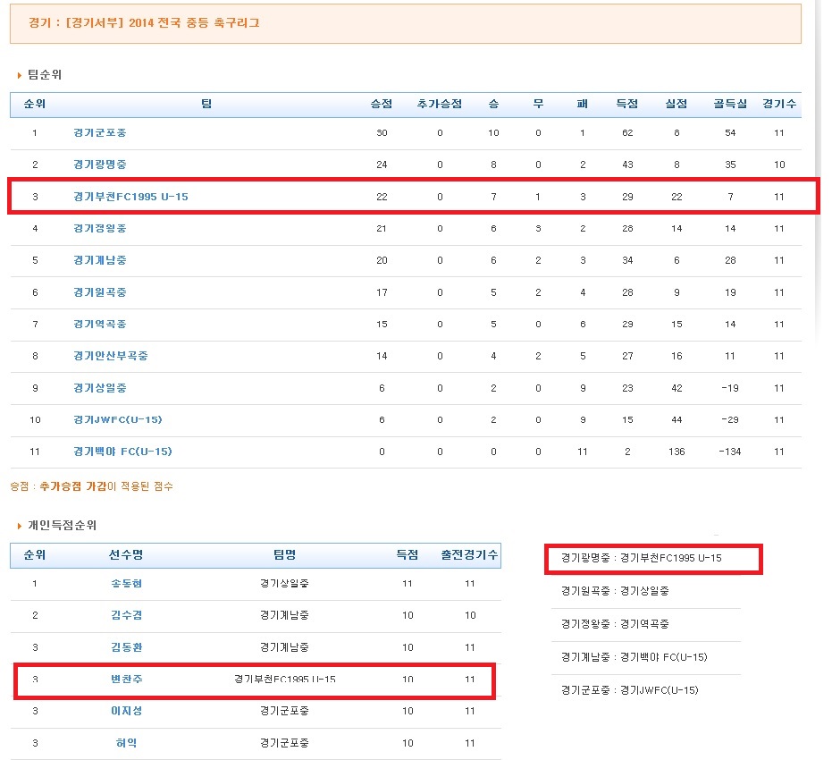Click top scorer 송동현 player name
This screenshot has height=760, width=832.
pyautogui.click(x=125, y=583)
